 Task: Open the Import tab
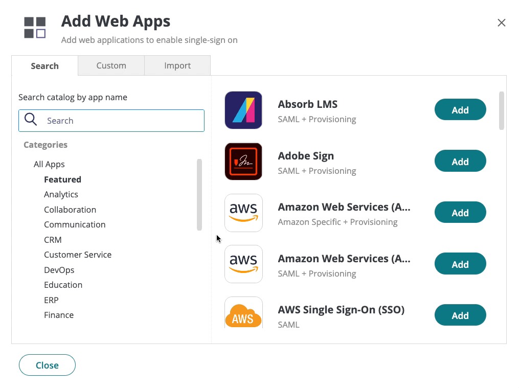click(177, 65)
